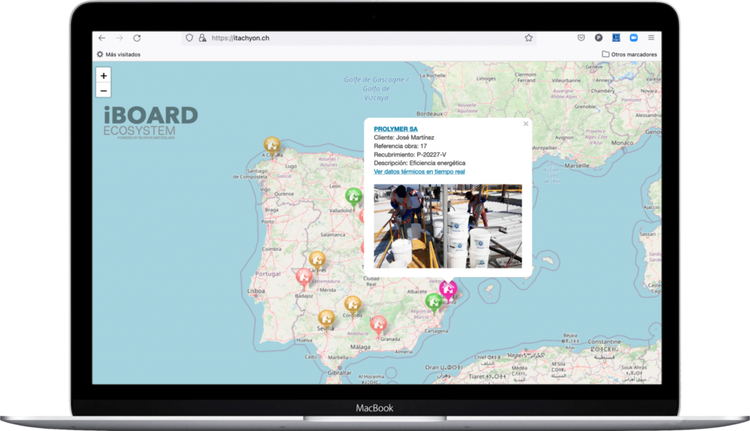Open the yellow marker at Sevilla
The height and width of the screenshot is (431, 750).
327,317
